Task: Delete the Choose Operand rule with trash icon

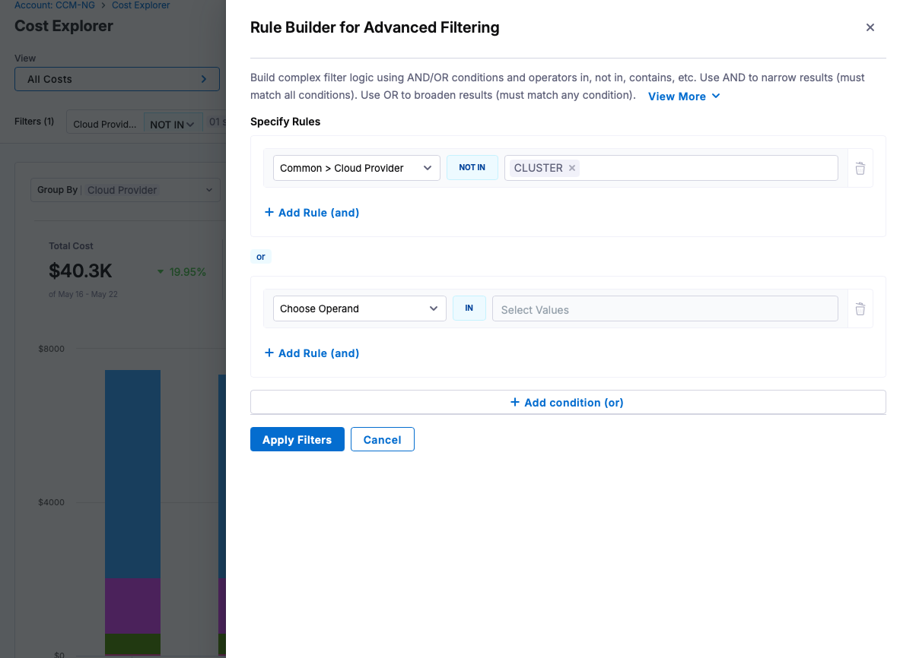Action: (x=860, y=308)
